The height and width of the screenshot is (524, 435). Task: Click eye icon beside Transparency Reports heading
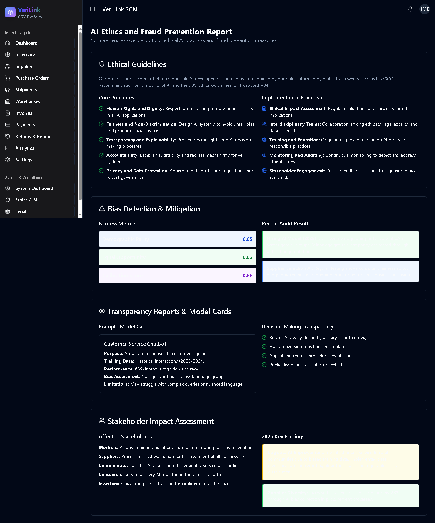[x=102, y=311]
